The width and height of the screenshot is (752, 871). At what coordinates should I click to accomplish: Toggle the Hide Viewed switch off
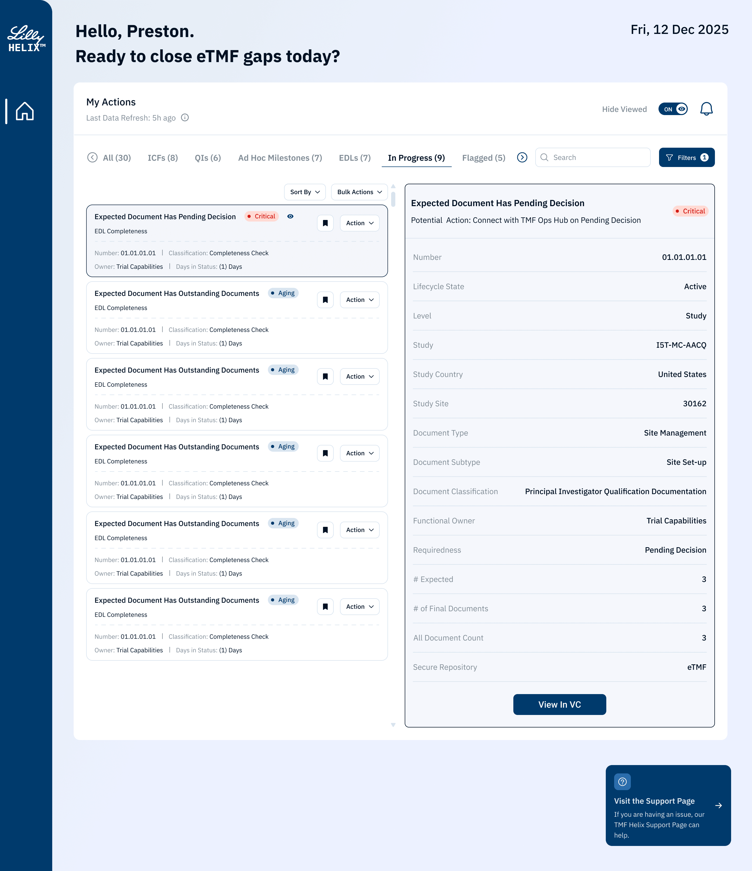(x=673, y=109)
